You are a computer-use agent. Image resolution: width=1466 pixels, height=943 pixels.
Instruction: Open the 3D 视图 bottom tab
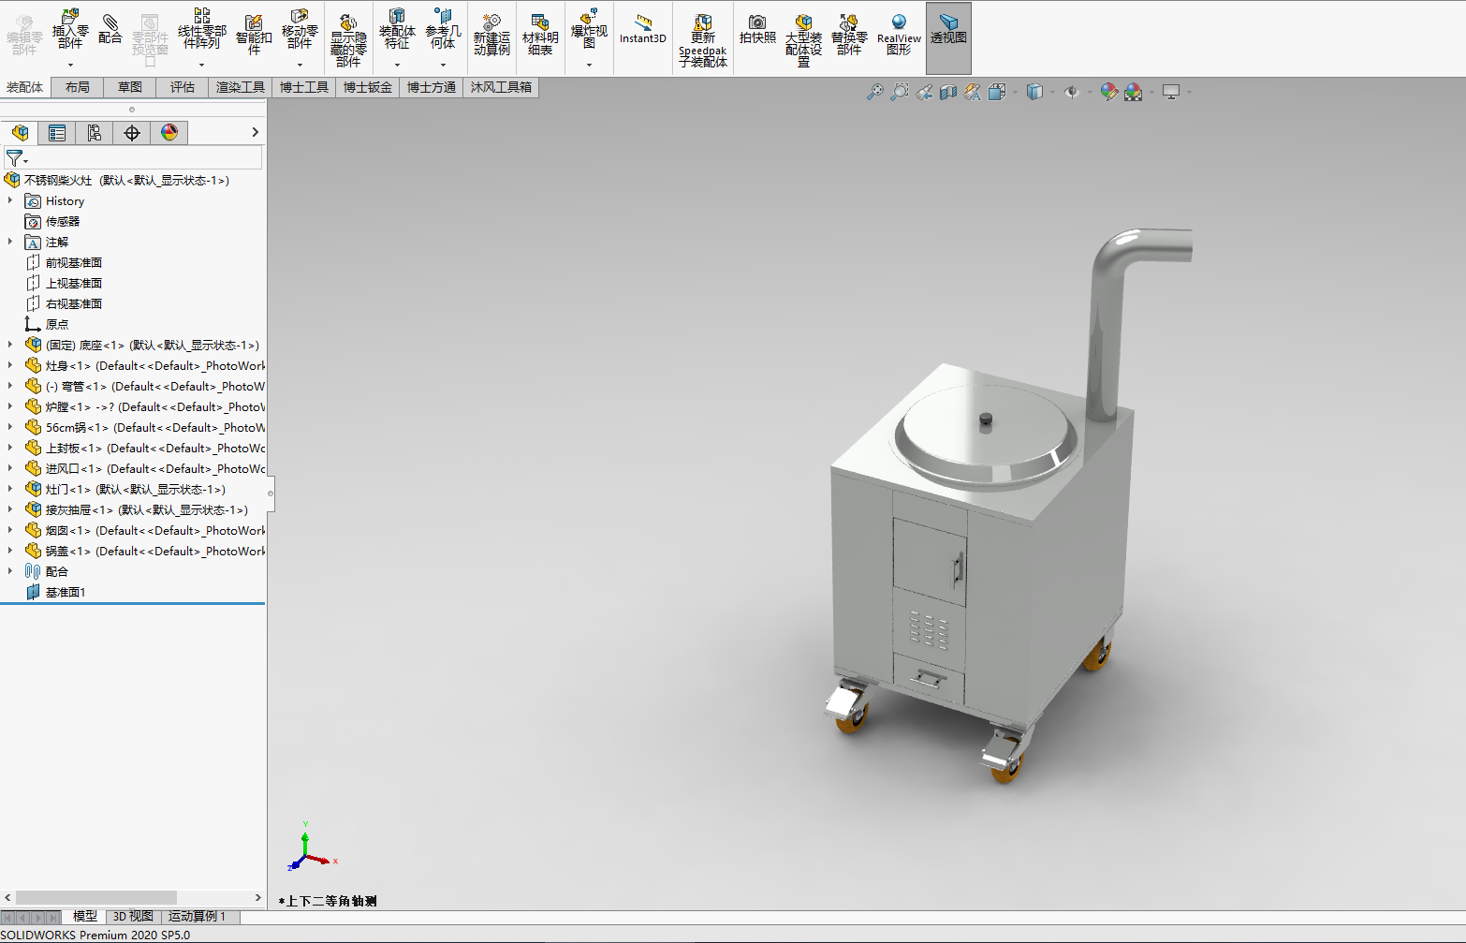coord(133,917)
